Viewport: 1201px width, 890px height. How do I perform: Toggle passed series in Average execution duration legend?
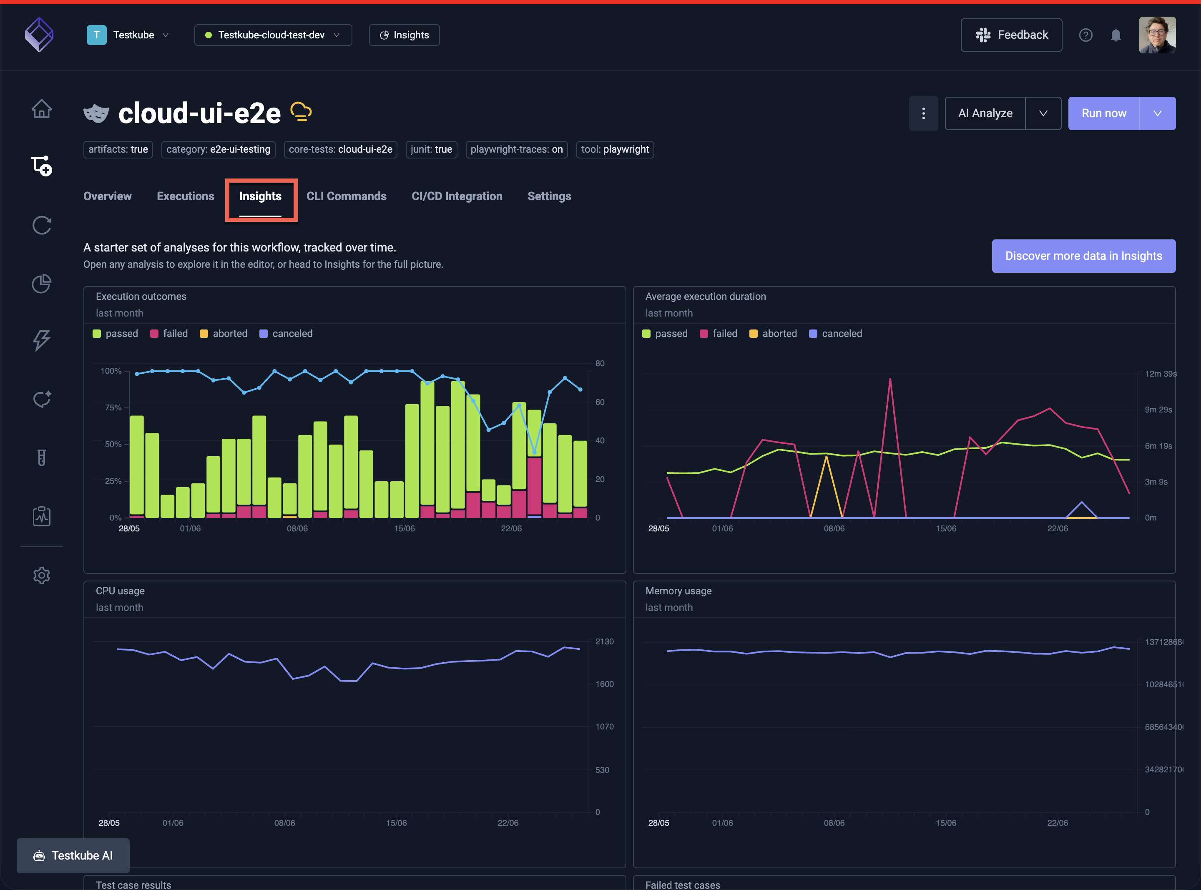tap(665, 334)
